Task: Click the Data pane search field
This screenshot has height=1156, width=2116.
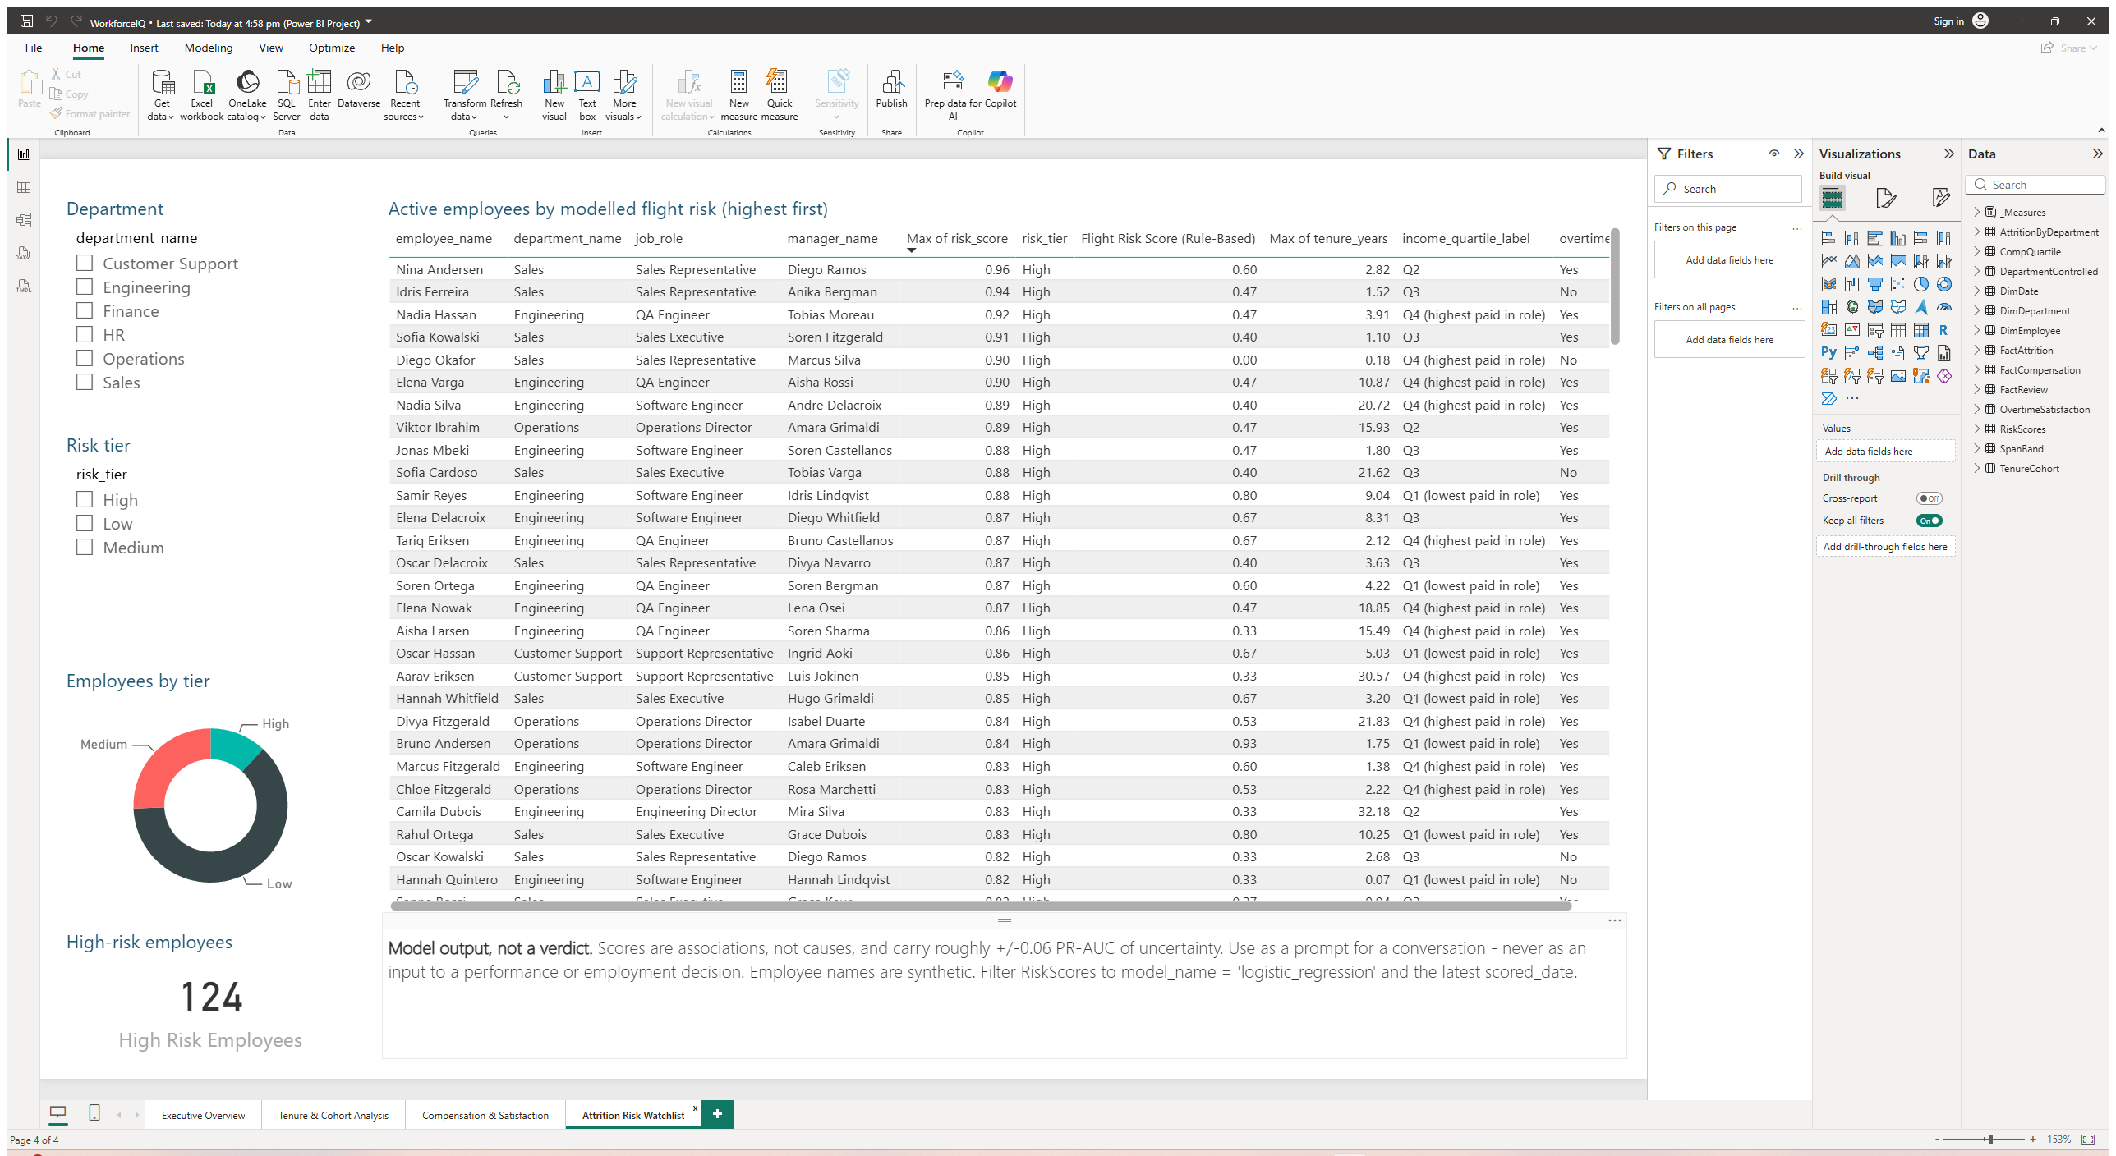Action: coord(2035,185)
